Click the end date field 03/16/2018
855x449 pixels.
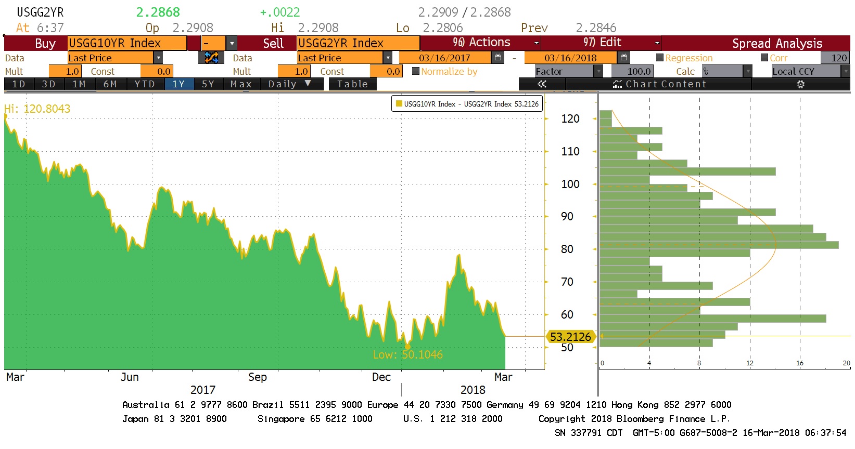(570, 58)
